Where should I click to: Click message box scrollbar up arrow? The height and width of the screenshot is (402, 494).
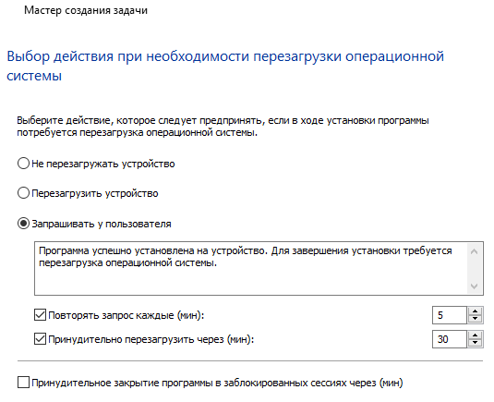(x=474, y=251)
